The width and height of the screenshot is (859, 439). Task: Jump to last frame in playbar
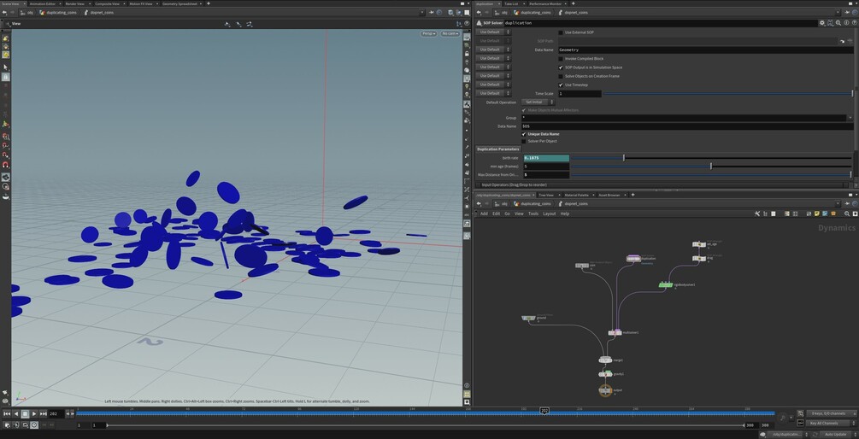coord(44,414)
